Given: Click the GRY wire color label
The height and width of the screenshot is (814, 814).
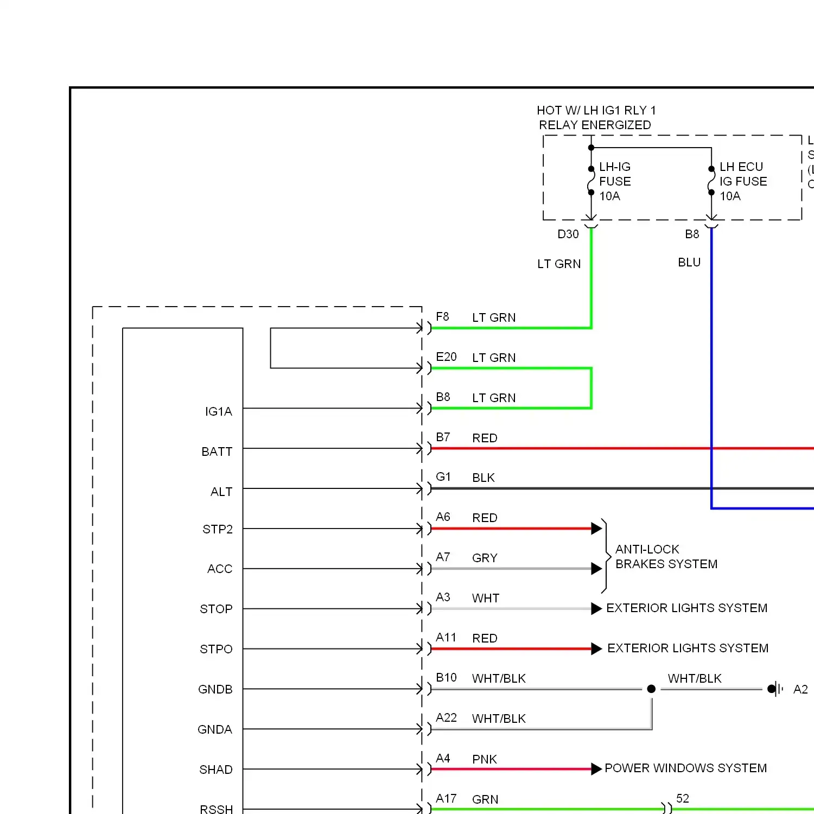Looking at the screenshot, I should (485, 558).
